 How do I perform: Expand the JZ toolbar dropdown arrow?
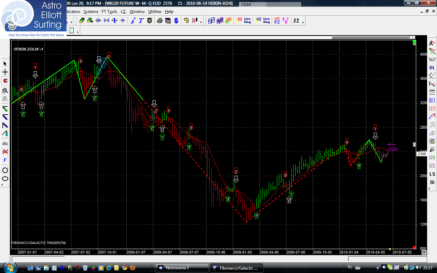point(303,22)
